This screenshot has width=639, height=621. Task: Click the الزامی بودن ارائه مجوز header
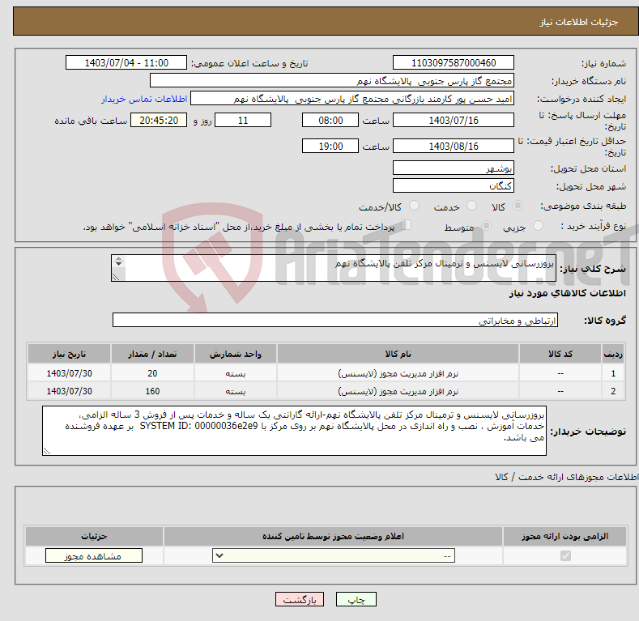tap(564, 536)
